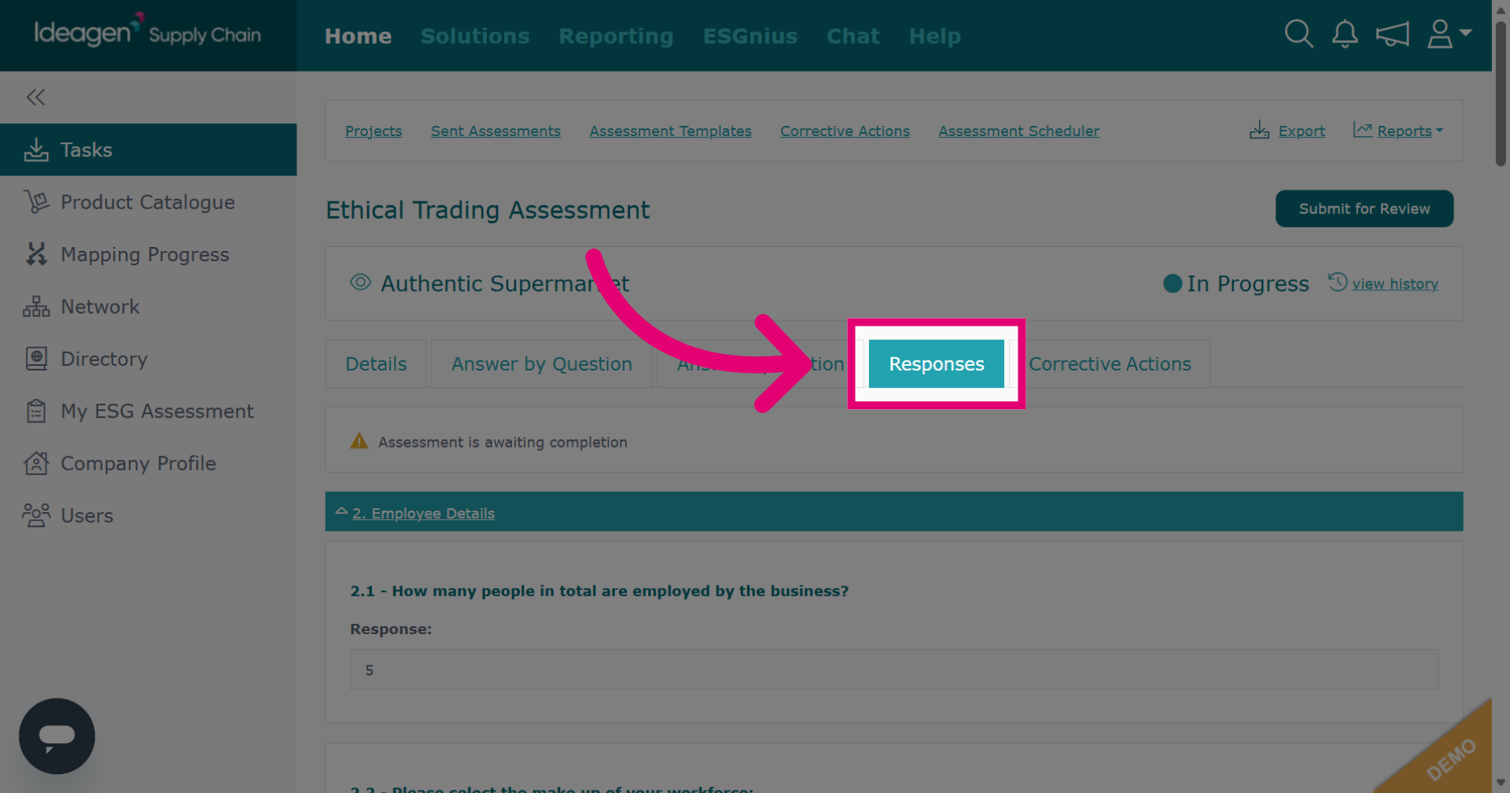
Task: Click the question 2.1 text
Action: coord(599,591)
